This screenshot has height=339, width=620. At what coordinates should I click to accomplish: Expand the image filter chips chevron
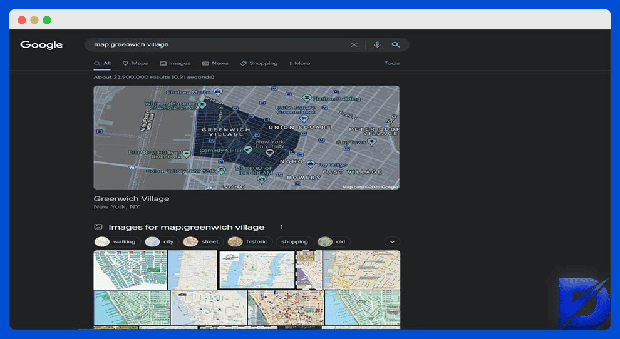[392, 242]
